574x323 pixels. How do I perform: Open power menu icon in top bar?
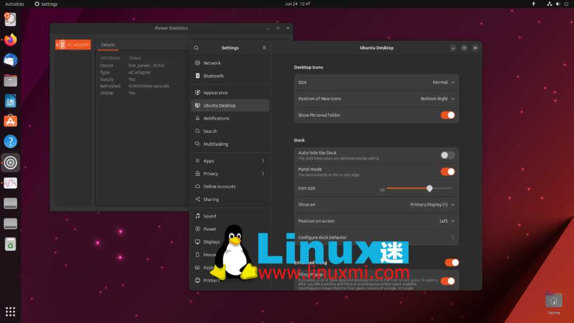[x=566, y=4]
